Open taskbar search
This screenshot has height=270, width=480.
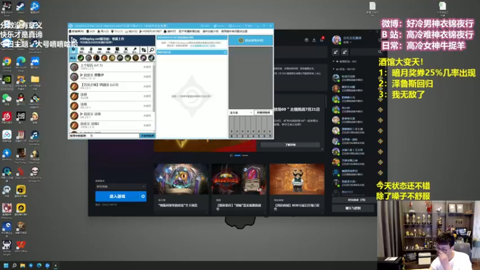tap(14, 265)
